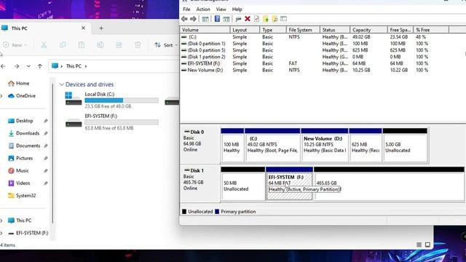The image size is (466, 262).
Task: Click the blue Help icon in toolbar
Action: [x=217, y=19]
